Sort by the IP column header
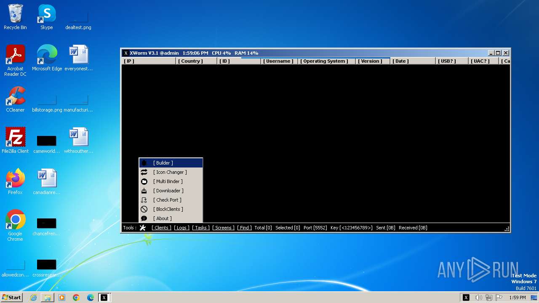539x303 pixels. [x=149, y=61]
